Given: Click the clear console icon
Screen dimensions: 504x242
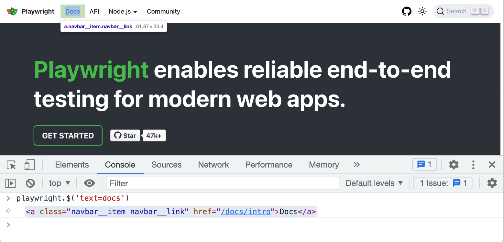Looking at the screenshot, I should [30, 183].
